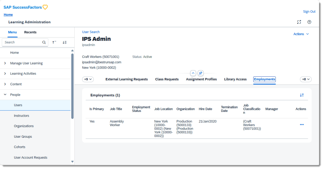
Task: Select Instructors in the People menu
Action: (x=21, y=116)
